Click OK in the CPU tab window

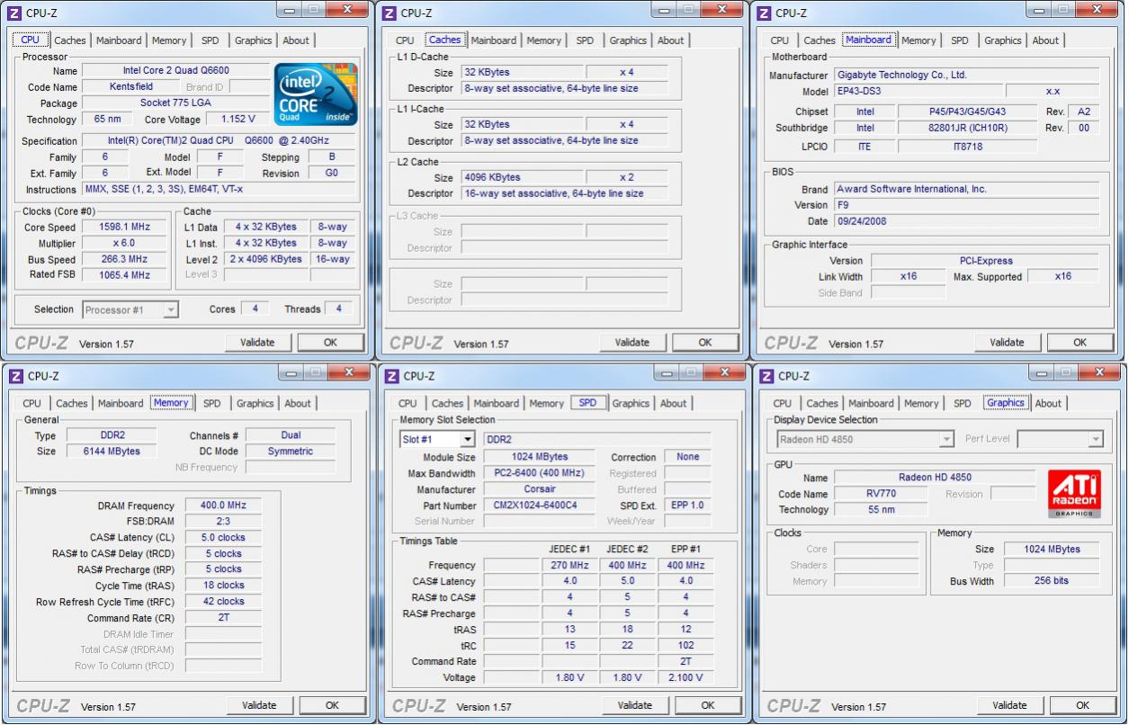[330, 342]
